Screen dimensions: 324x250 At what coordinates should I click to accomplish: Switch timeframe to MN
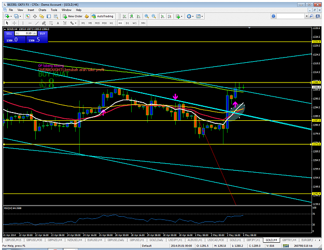(x=143, y=23)
